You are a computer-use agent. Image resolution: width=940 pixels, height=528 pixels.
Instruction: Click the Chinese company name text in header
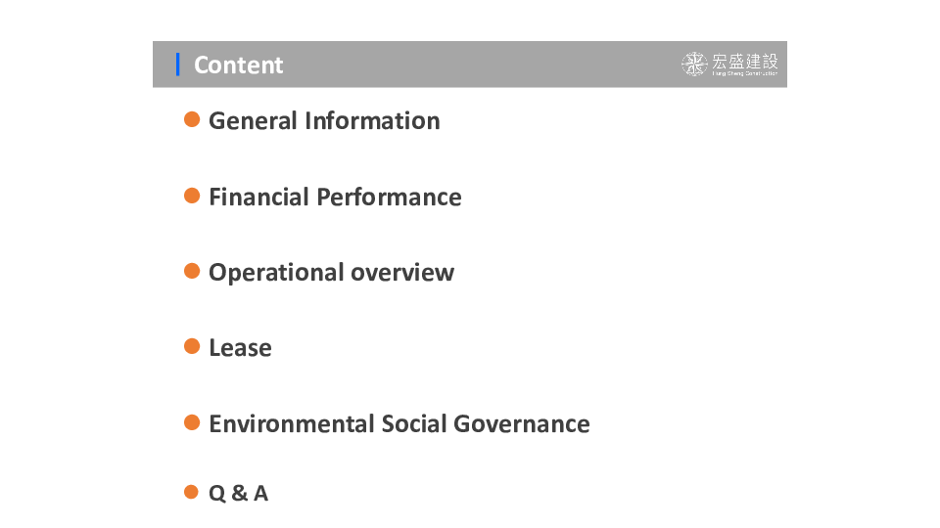coord(745,61)
